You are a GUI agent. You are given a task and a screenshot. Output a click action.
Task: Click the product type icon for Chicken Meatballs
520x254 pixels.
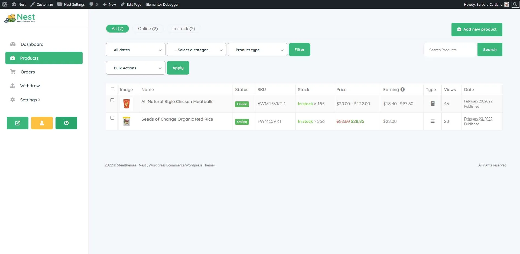click(x=433, y=104)
